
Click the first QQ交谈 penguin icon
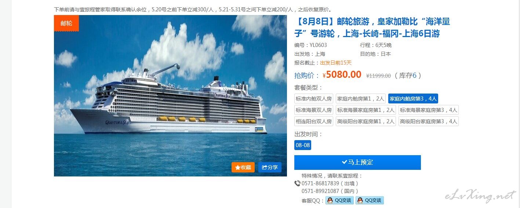click(x=330, y=200)
